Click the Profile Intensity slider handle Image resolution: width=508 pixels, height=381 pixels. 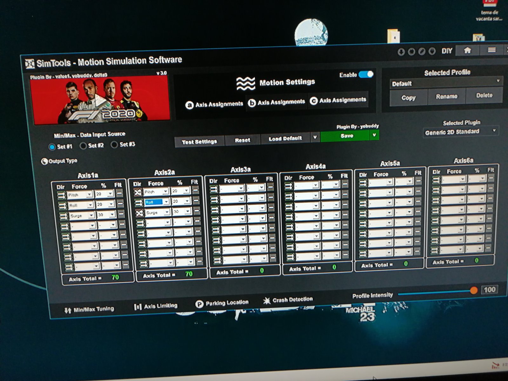pyautogui.click(x=473, y=290)
